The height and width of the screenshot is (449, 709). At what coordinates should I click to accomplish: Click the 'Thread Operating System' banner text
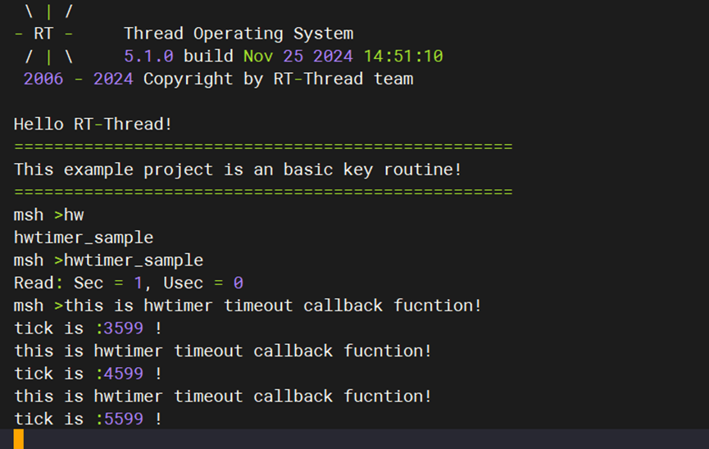coord(239,34)
